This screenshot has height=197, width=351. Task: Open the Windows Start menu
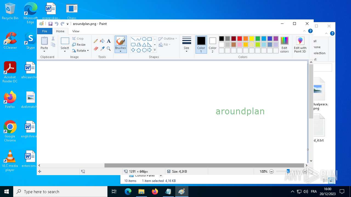point(7,192)
